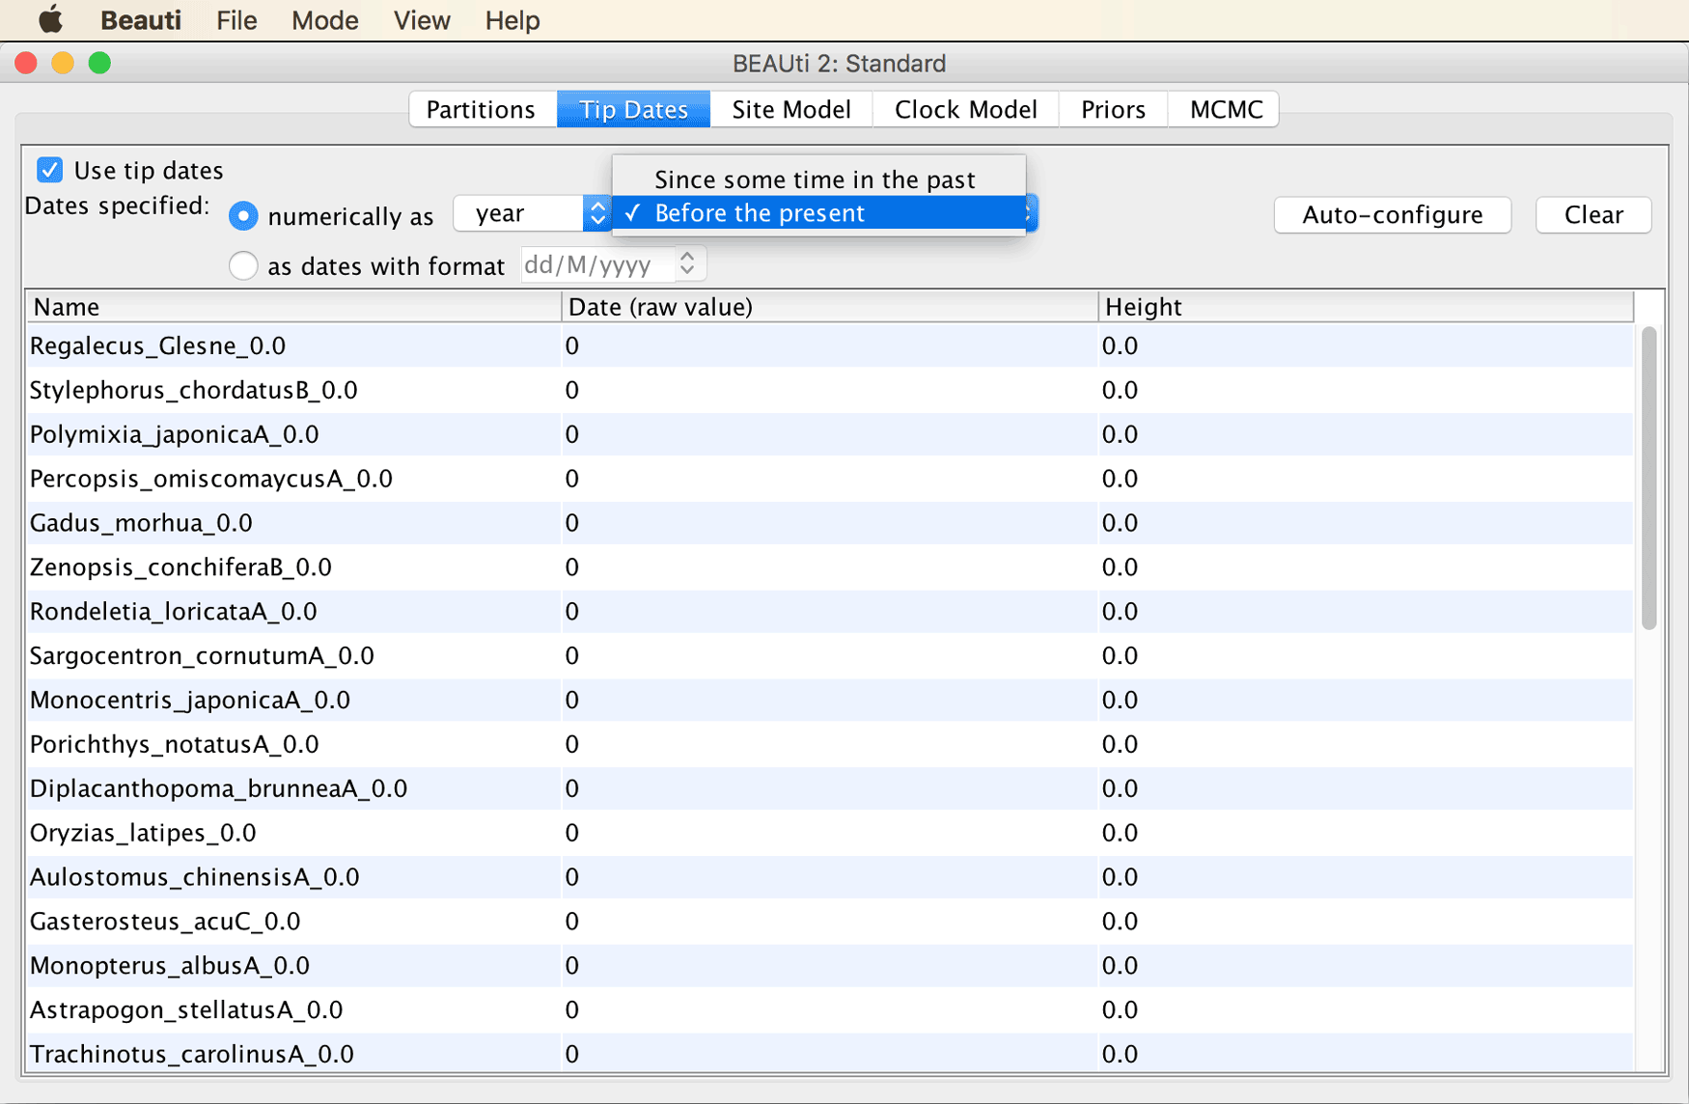
Task: Click the Clear button
Action: tap(1593, 214)
